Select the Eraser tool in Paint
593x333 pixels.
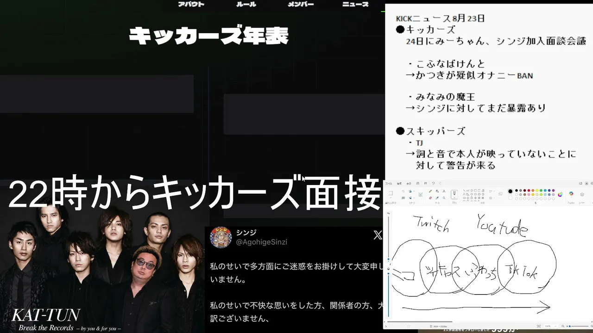pyautogui.click(x=430, y=198)
